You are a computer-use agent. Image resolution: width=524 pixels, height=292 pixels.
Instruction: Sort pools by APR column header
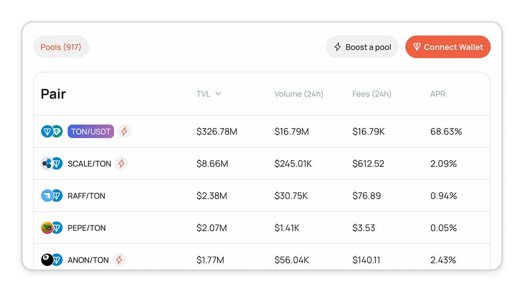click(x=438, y=94)
